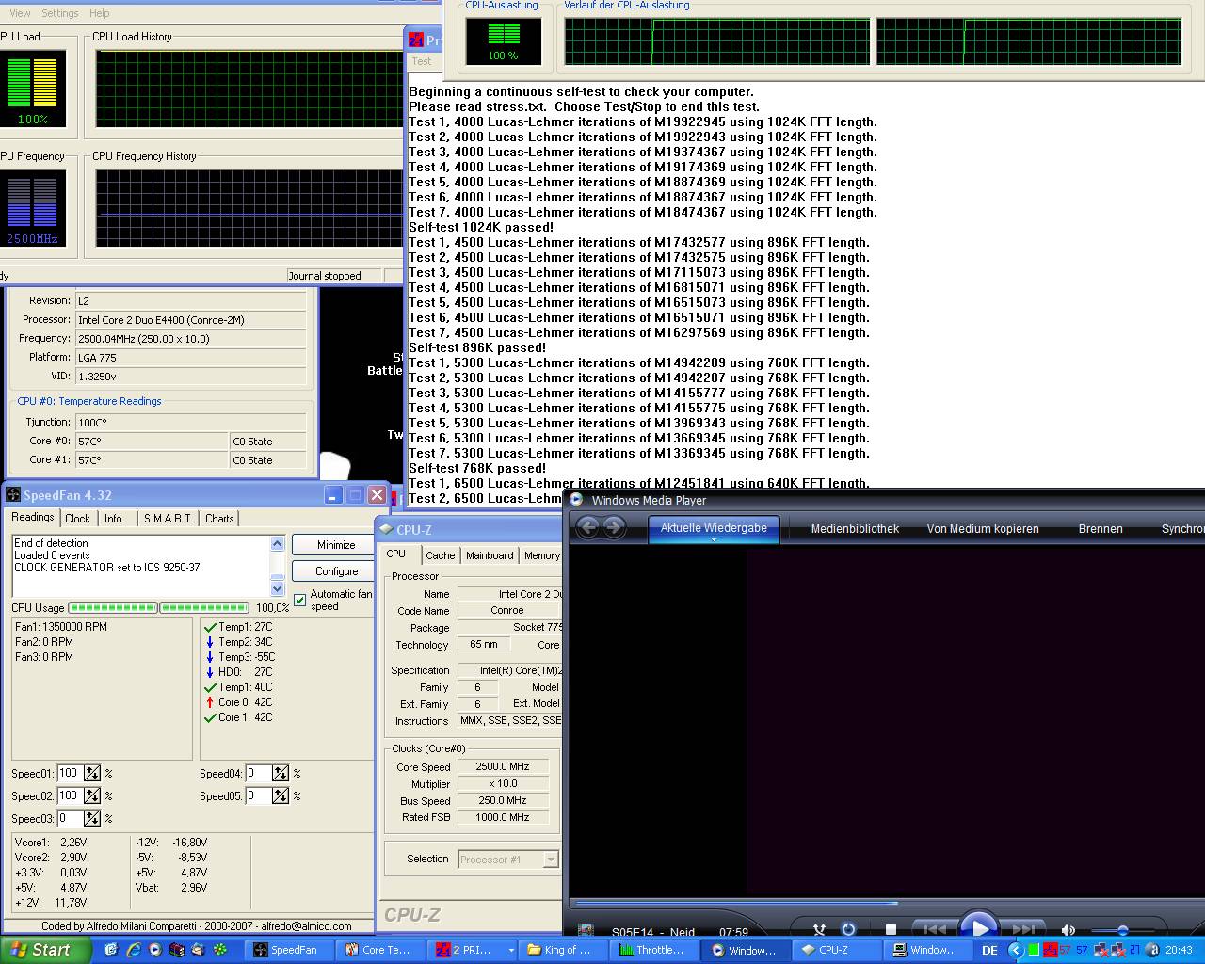
Task: Open Aktuelle Wiedergabe tab dropdown arrow
Action: pos(714,540)
